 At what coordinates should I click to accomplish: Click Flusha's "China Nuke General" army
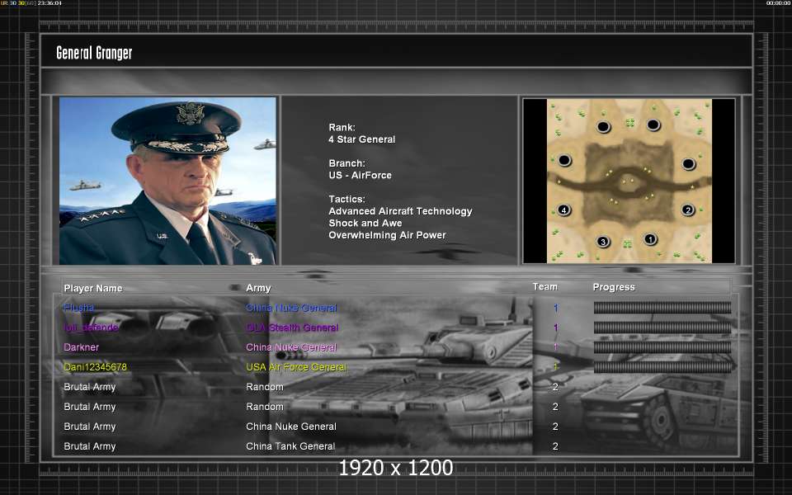291,308
